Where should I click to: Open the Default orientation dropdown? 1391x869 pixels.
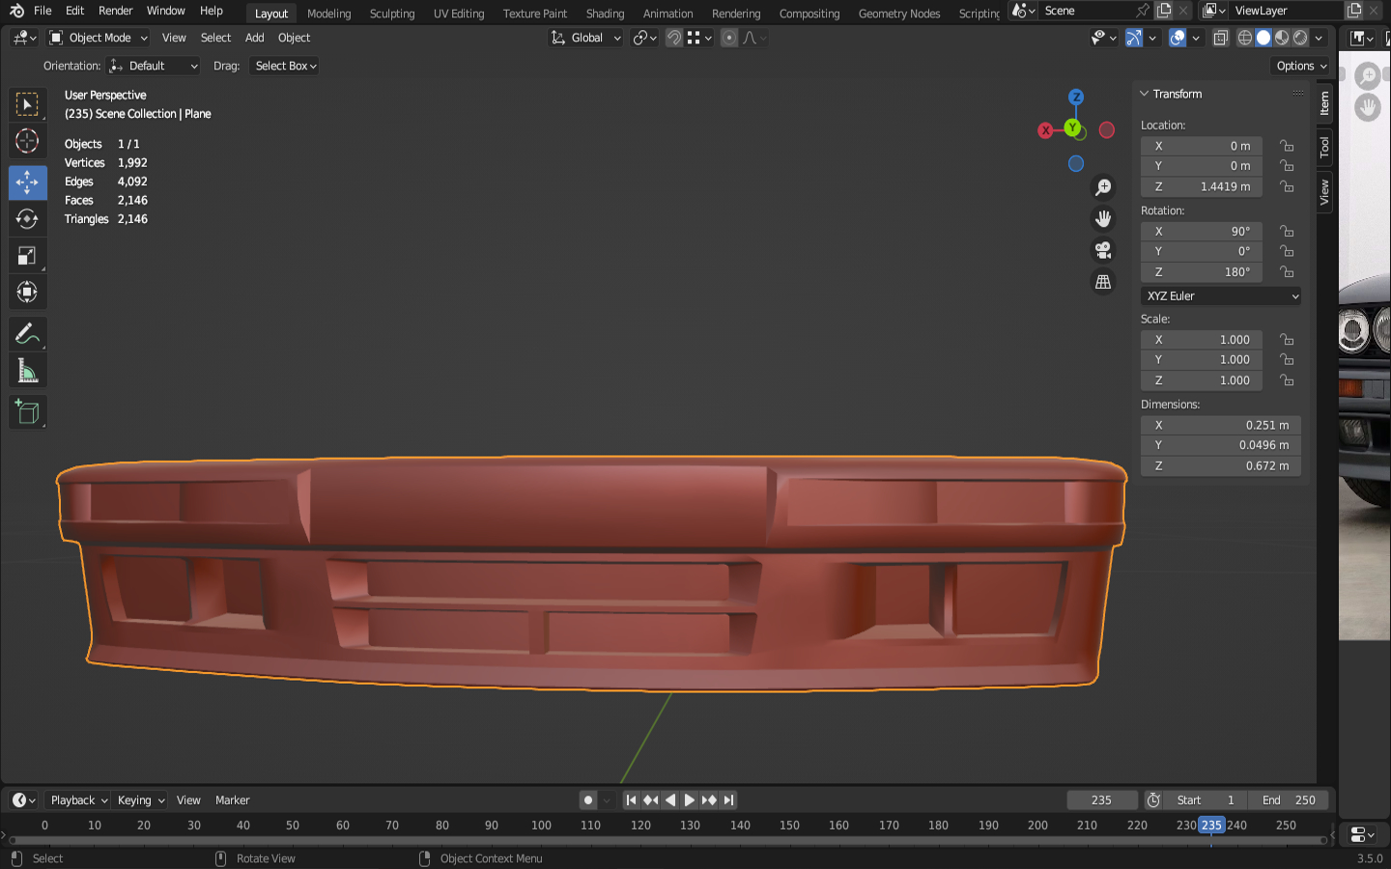154,66
